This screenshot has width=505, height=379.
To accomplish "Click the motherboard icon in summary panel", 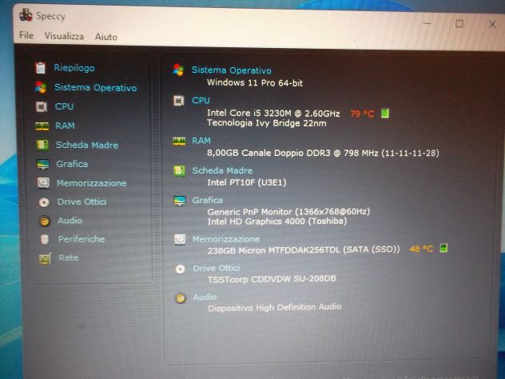I will [180, 171].
